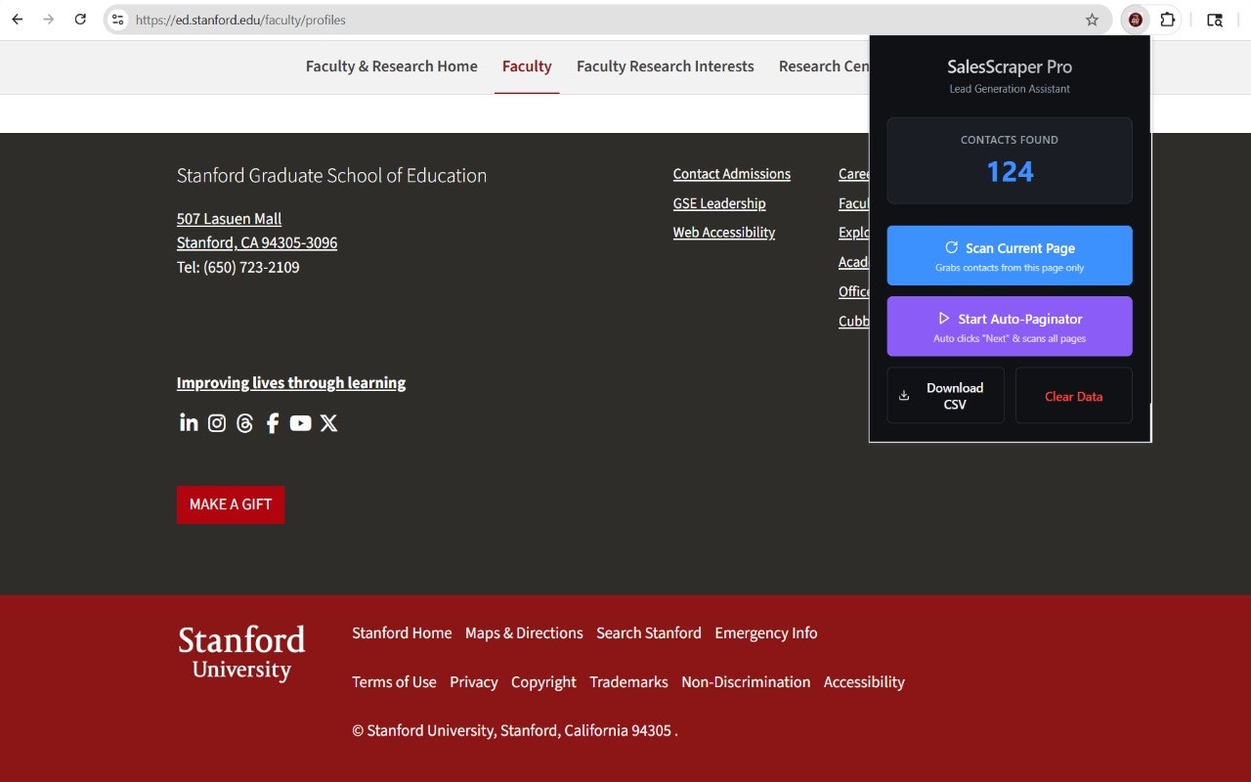Open the Faculty & Research Home tab
This screenshot has width=1251, height=782.
(x=392, y=66)
